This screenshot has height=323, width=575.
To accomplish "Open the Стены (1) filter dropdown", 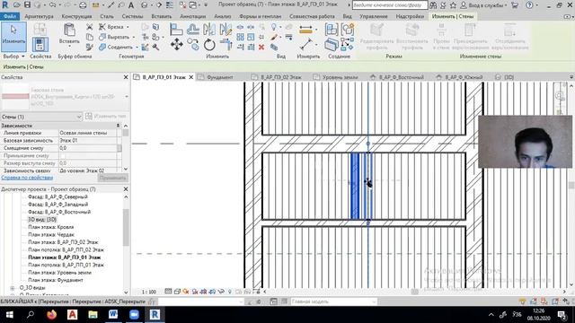I will coord(41,117).
